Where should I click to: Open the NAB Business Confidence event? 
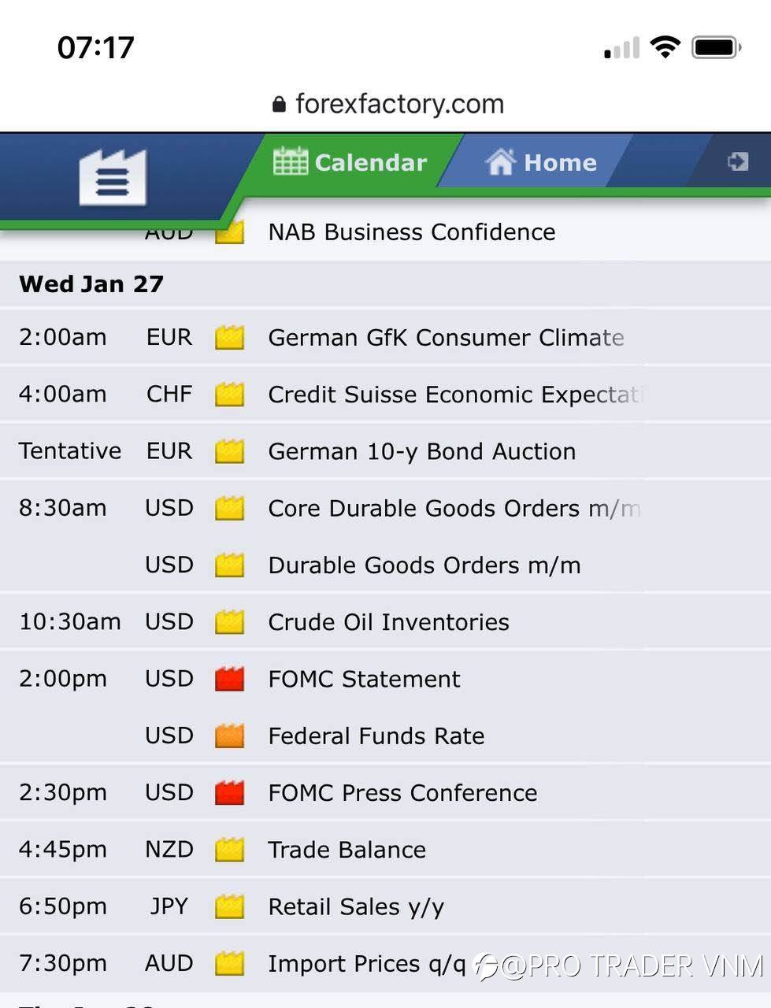pos(412,232)
